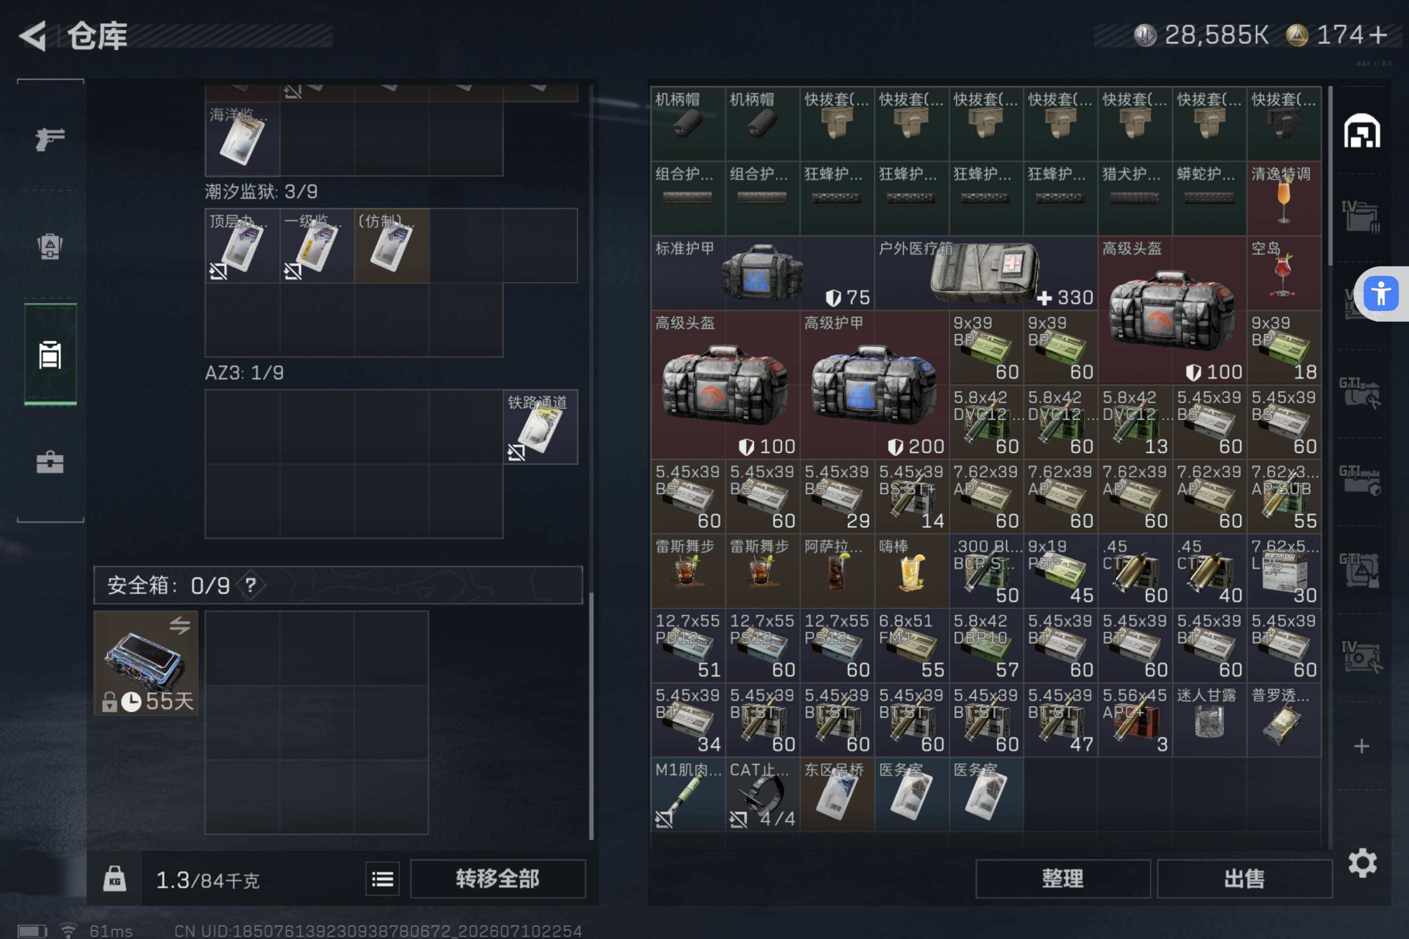This screenshot has height=939, width=1409.
Task: Select the 铁路通道 keycard
Action: click(540, 427)
